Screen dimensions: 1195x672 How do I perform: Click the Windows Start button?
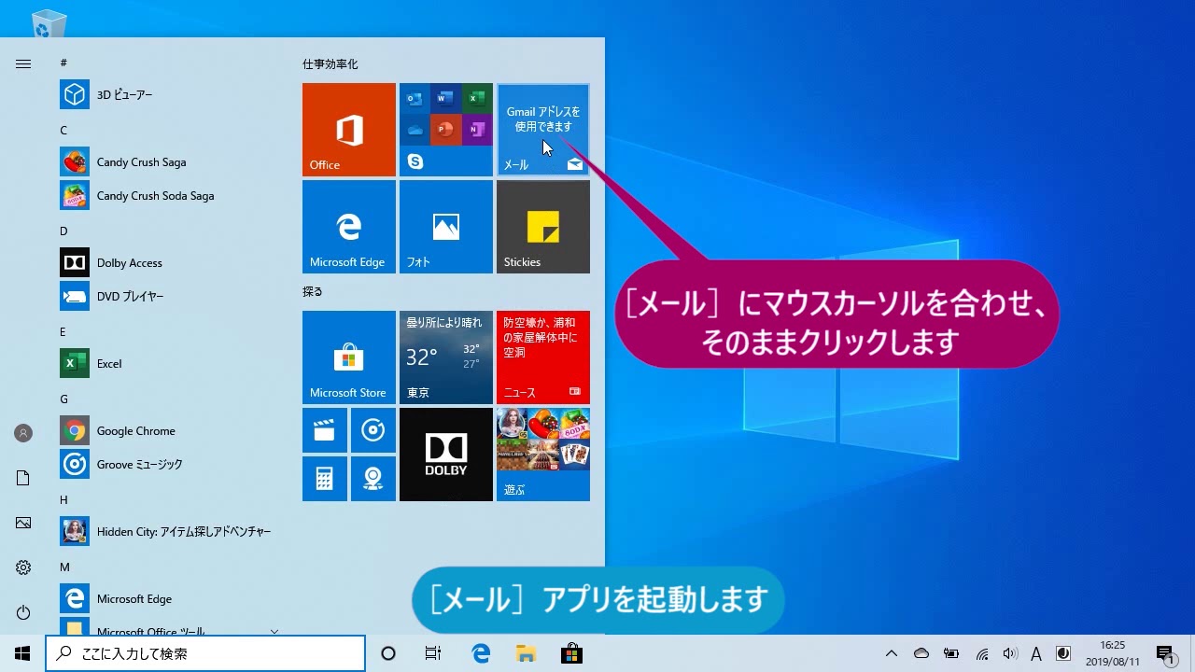coord(22,653)
